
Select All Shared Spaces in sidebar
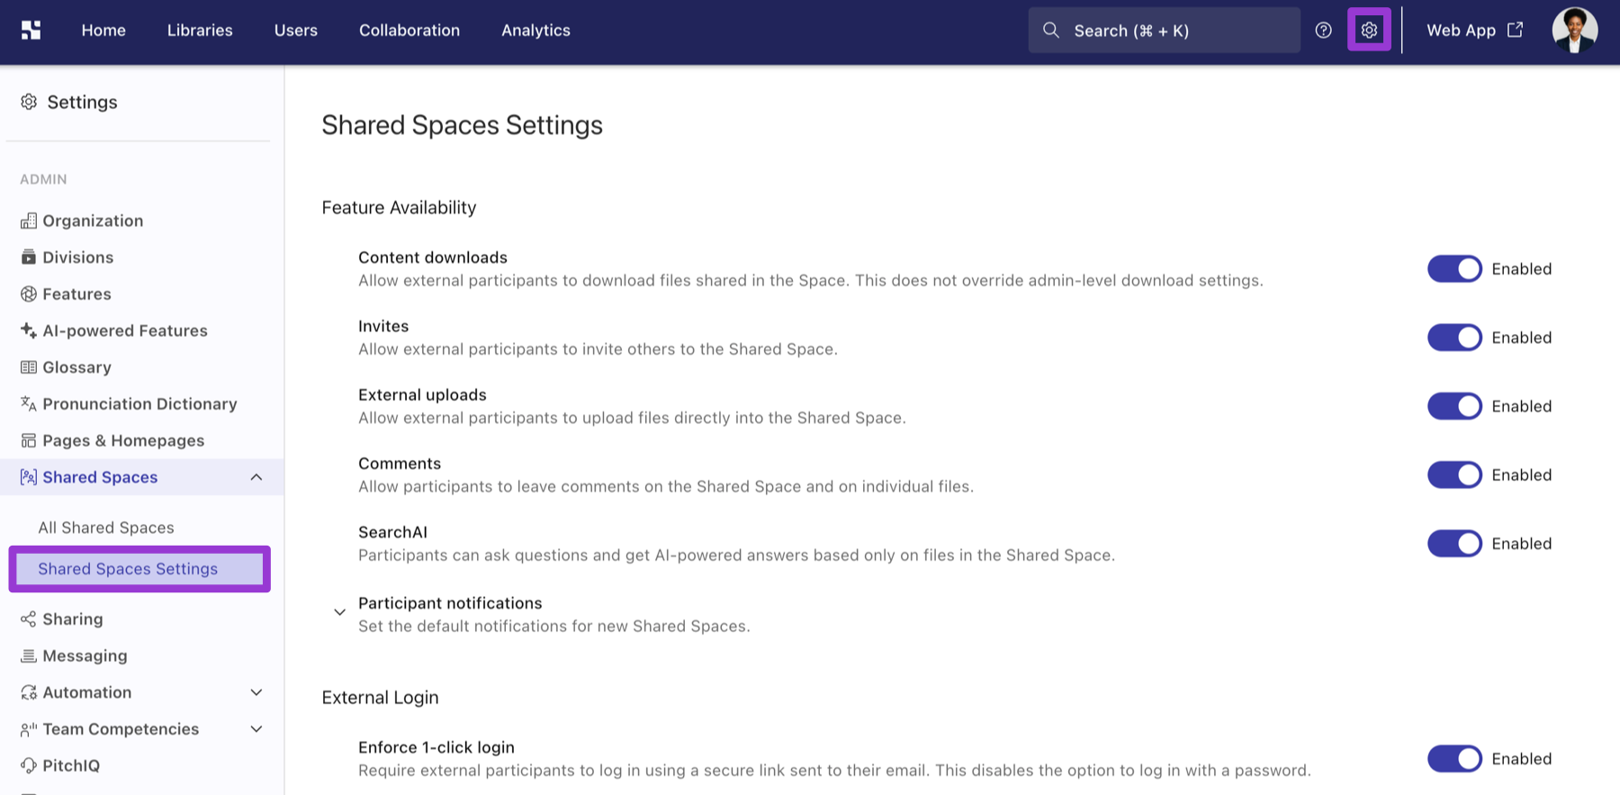[106, 528]
